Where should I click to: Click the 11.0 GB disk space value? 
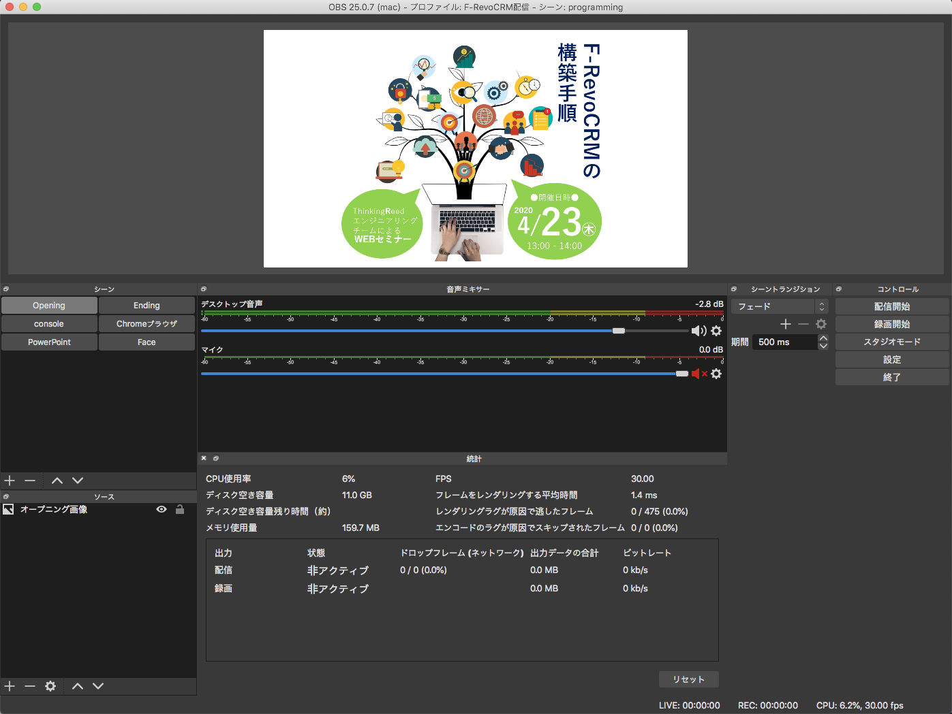[x=357, y=496]
